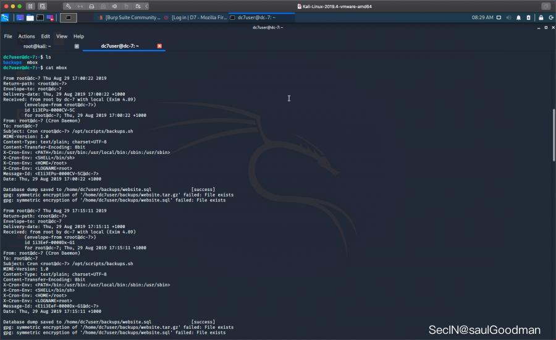Open the View menu
The width and height of the screenshot is (556, 340).
coord(62,36)
